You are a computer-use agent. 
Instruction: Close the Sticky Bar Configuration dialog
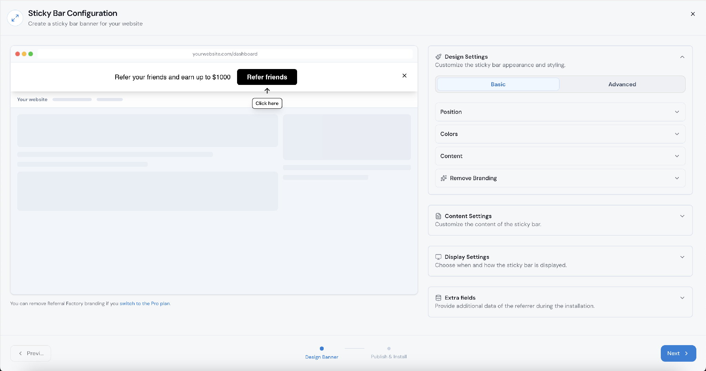point(693,14)
